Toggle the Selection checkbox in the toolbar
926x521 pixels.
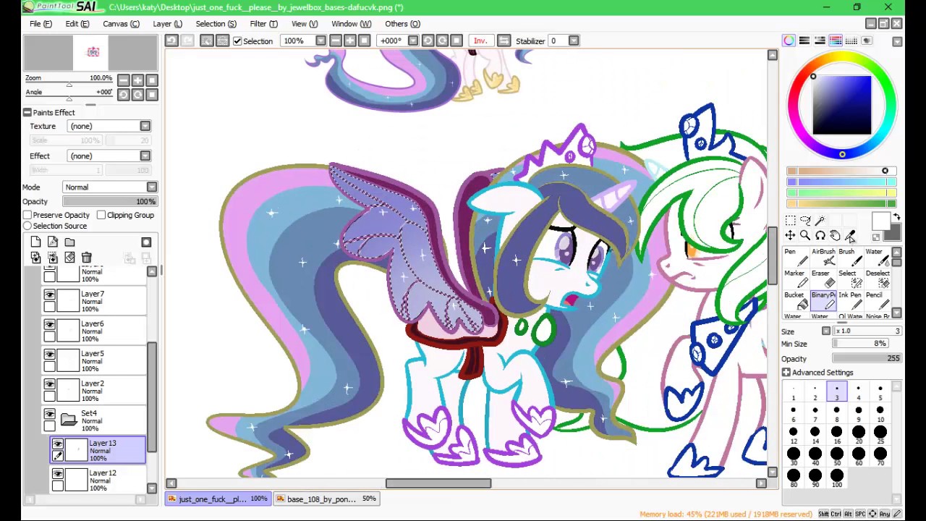(x=237, y=41)
